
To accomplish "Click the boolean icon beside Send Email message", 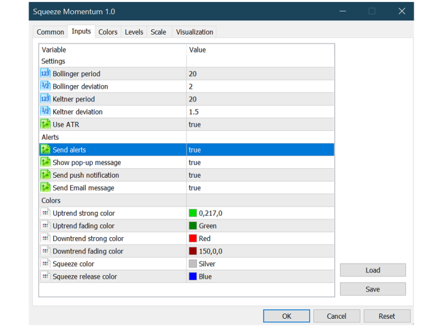I will coord(45,188).
